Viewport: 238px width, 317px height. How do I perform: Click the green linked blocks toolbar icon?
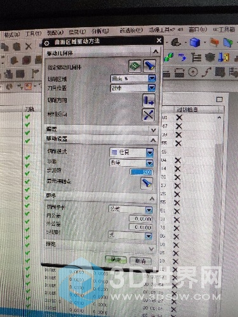169,57
